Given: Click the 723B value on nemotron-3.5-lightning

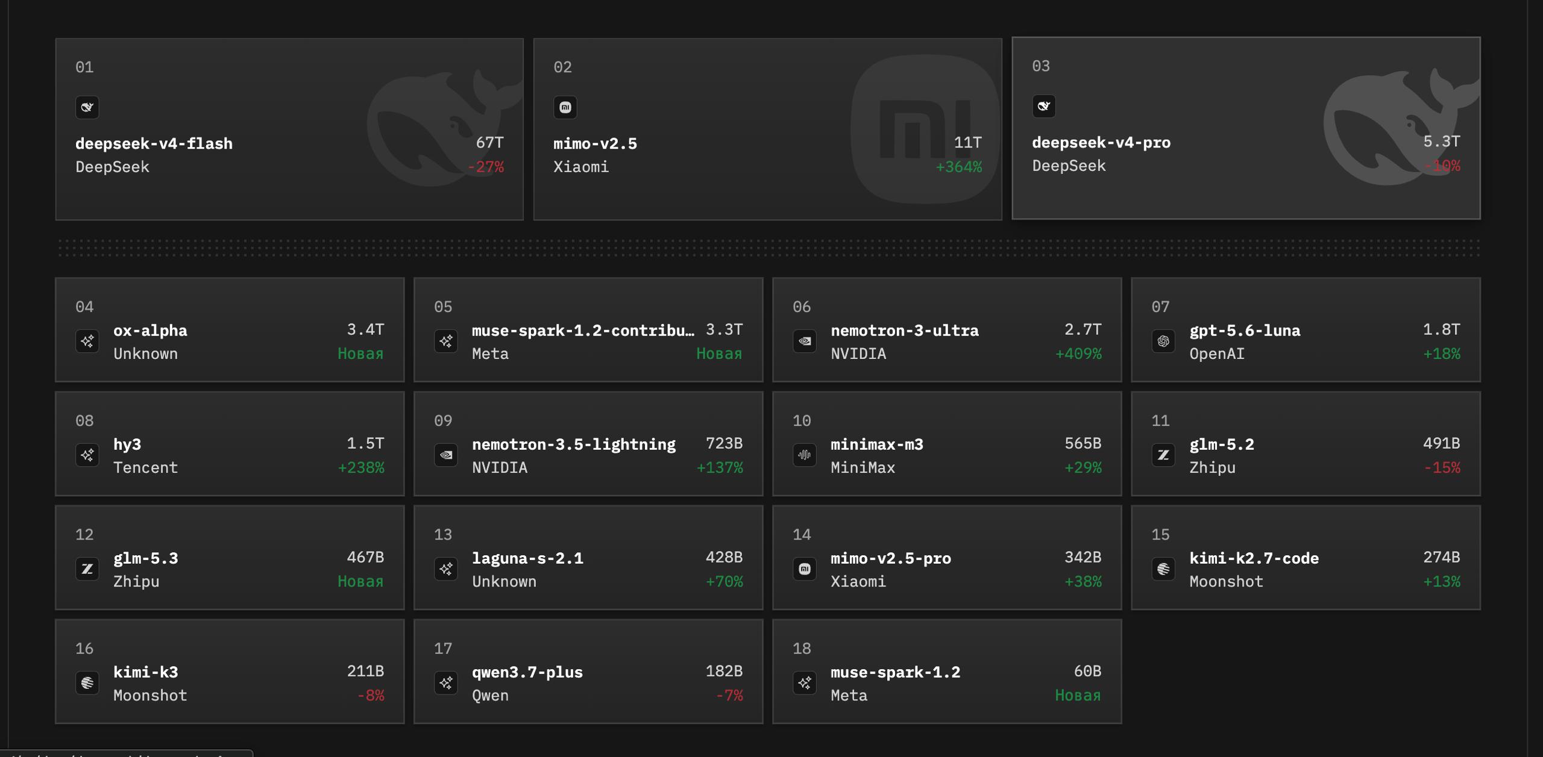Looking at the screenshot, I should 724,443.
